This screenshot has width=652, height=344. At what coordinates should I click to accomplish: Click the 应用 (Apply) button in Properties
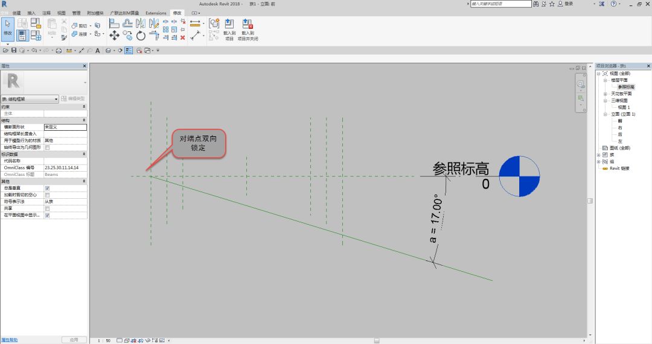click(74, 340)
